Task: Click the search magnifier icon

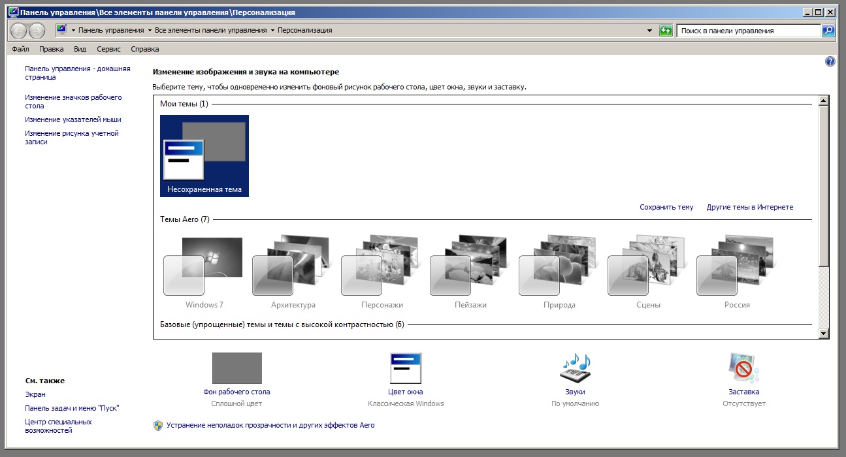Action: (x=828, y=31)
